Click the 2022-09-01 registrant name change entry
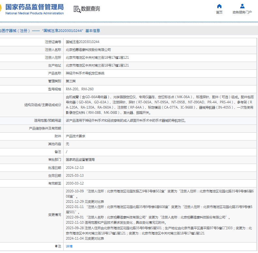Viewport: 258px width, 253px height. click(x=148, y=217)
